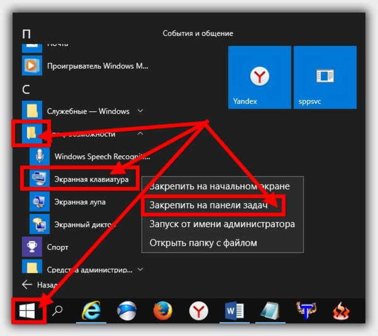Choose Открыть папку с файлом
Screen dimensions: 378x336
coord(203,243)
